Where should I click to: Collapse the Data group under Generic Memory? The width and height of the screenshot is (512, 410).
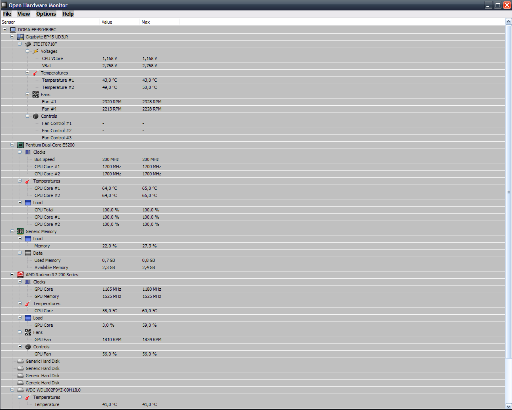tap(20, 253)
